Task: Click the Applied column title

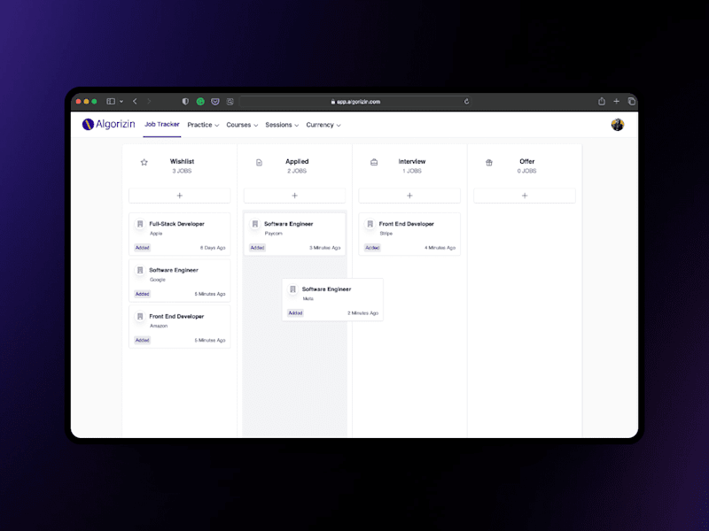Action: click(297, 161)
